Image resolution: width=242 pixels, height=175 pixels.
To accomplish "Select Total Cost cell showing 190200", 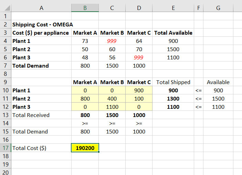I will pyautogui.click(x=85, y=148).
